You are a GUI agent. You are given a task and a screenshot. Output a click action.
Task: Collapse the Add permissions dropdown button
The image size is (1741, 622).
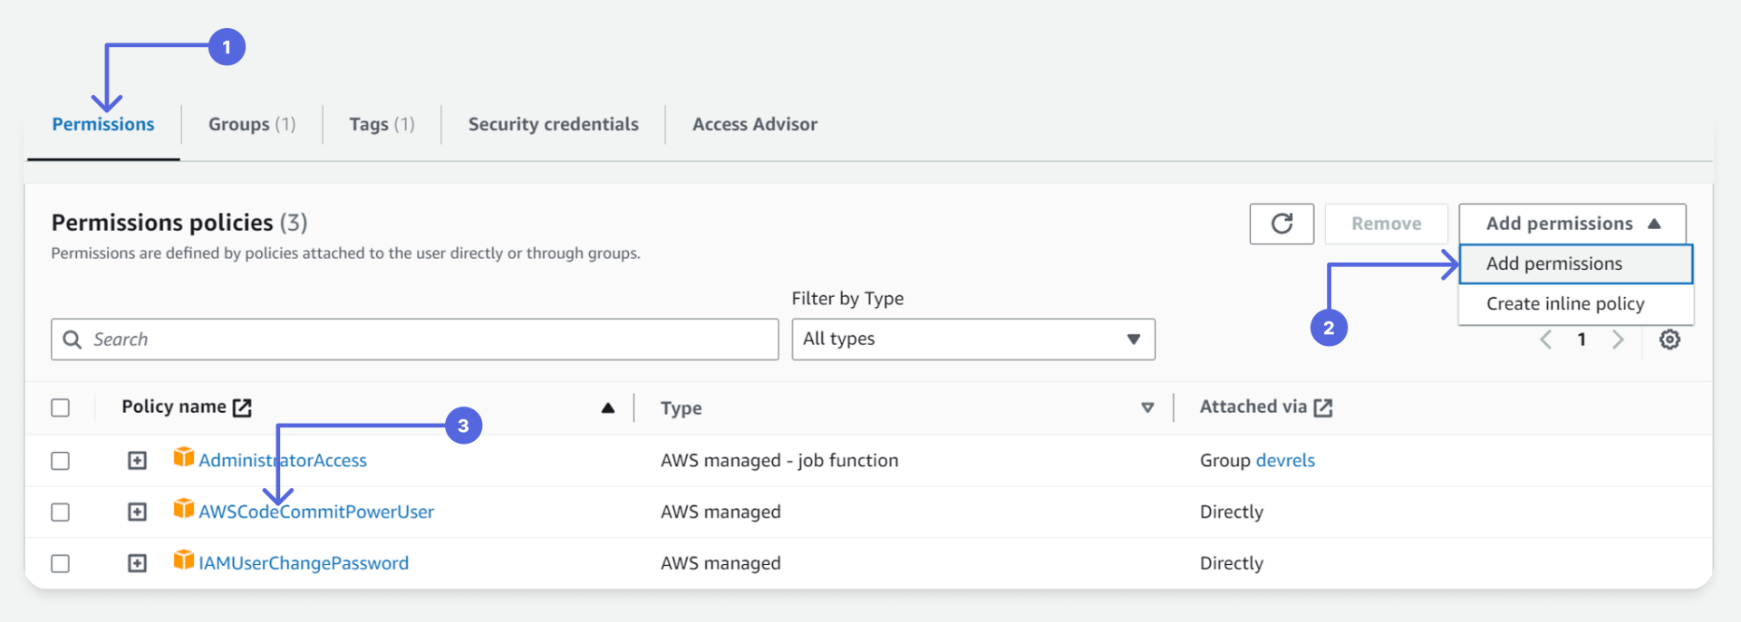1572,224
